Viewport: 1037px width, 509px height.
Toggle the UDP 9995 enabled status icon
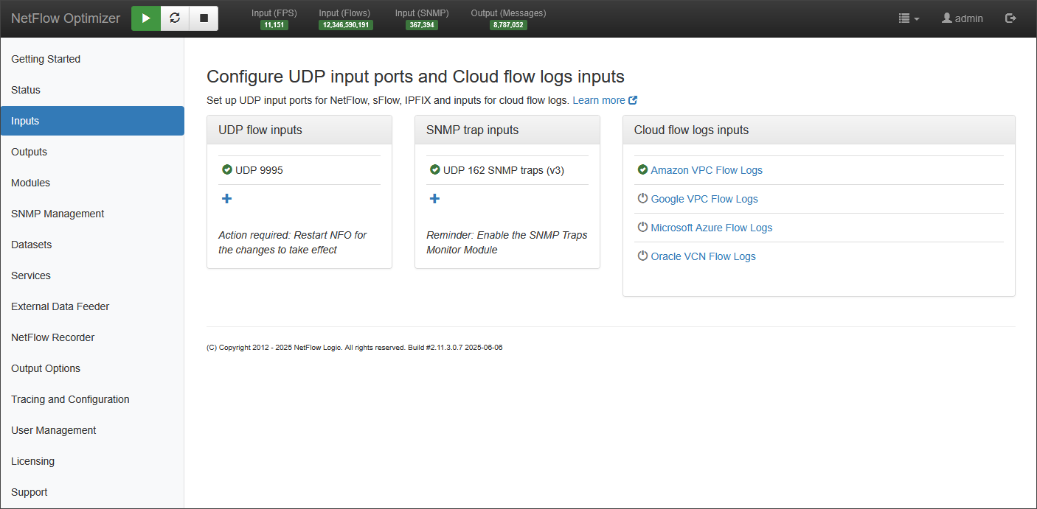click(227, 170)
